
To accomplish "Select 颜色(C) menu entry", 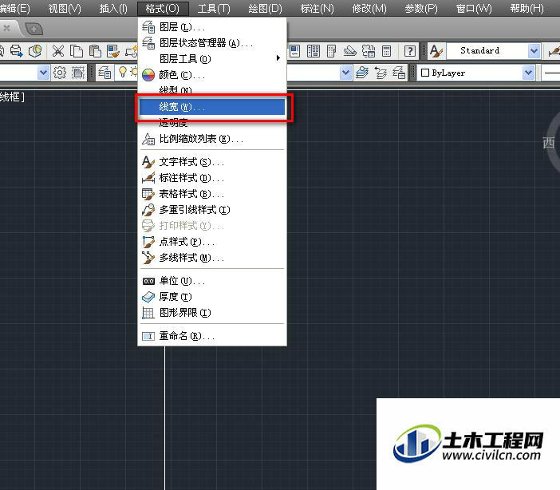I will 212,75.
